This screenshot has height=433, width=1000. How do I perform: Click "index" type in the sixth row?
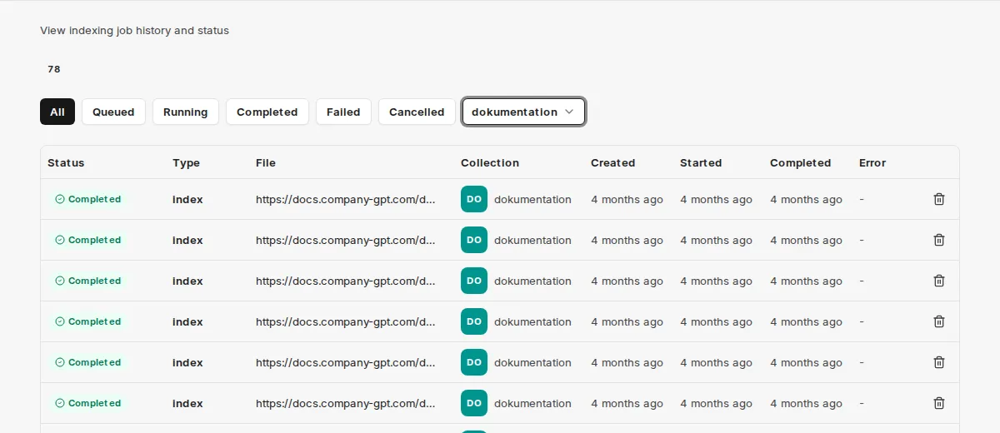point(187,403)
